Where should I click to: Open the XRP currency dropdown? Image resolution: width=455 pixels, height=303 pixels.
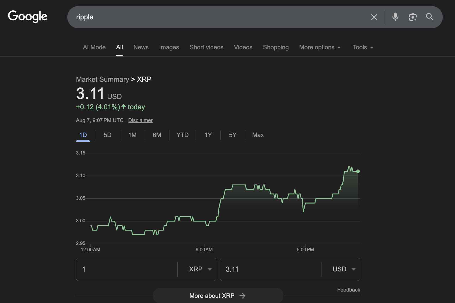tap(200, 269)
